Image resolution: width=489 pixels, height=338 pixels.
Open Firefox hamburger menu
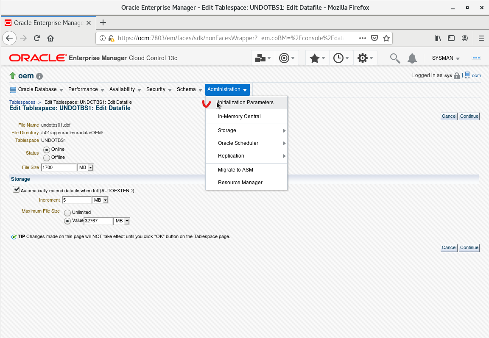coord(481,38)
